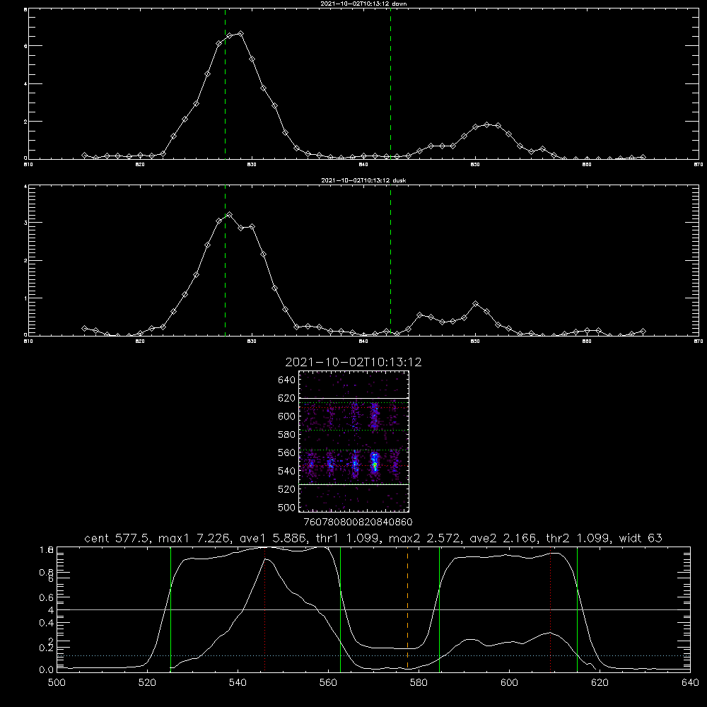Click the brightest green-yellow spot in the spectral image
The width and height of the screenshot is (707, 707).
click(374, 464)
